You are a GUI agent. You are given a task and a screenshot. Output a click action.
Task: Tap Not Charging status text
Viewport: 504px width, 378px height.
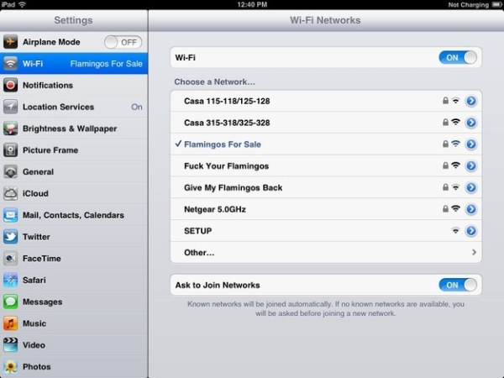point(469,5)
